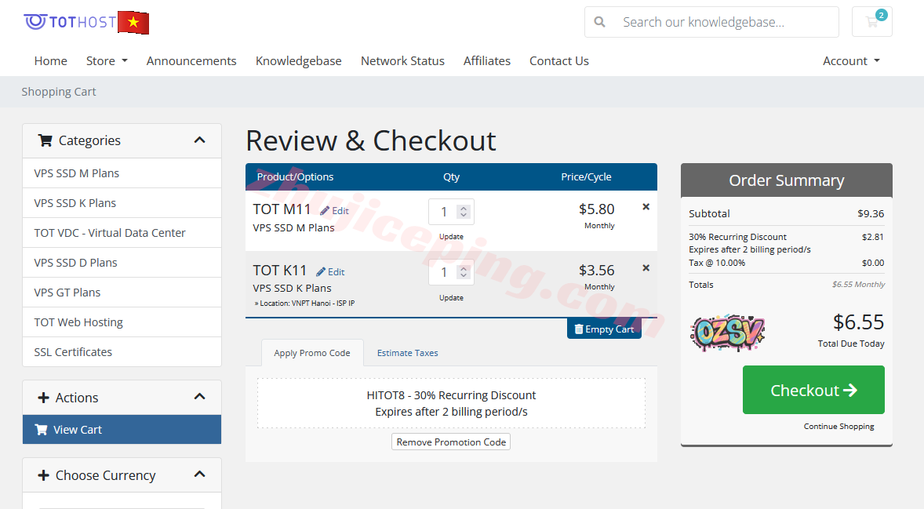
Task: Remove TOT M11 from cart with X
Action: (x=646, y=207)
